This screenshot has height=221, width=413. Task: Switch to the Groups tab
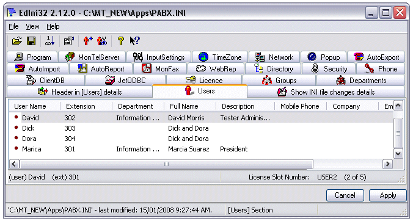(279, 80)
